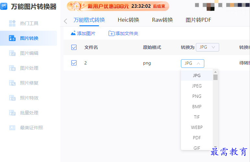Image resolution: width=250 pixels, height=162 pixels.
Task: Click the 文件名 column header
Action: 91,47
